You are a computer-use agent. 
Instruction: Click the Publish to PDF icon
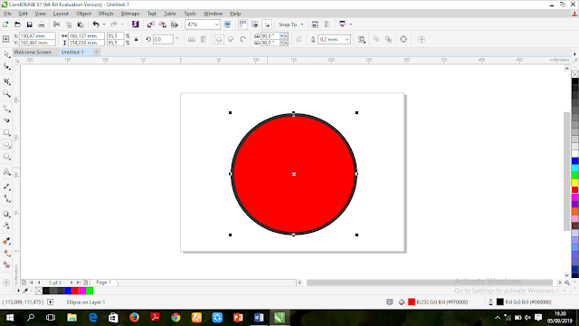pos(175,24)
